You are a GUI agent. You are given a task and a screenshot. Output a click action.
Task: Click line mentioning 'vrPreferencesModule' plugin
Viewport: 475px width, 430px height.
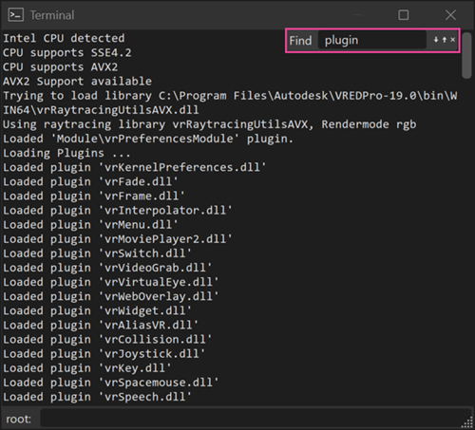pyautogui.click(x=148, y=139)
